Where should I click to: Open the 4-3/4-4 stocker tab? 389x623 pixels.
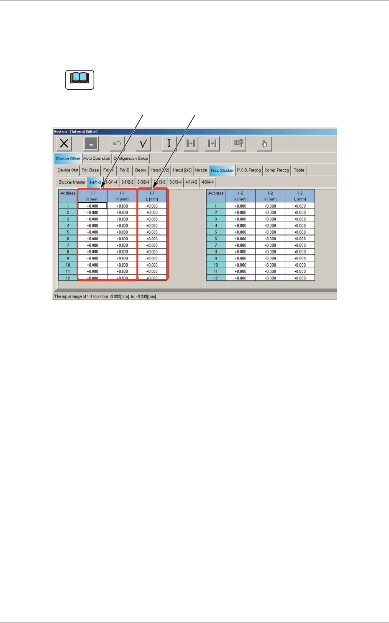207,182
